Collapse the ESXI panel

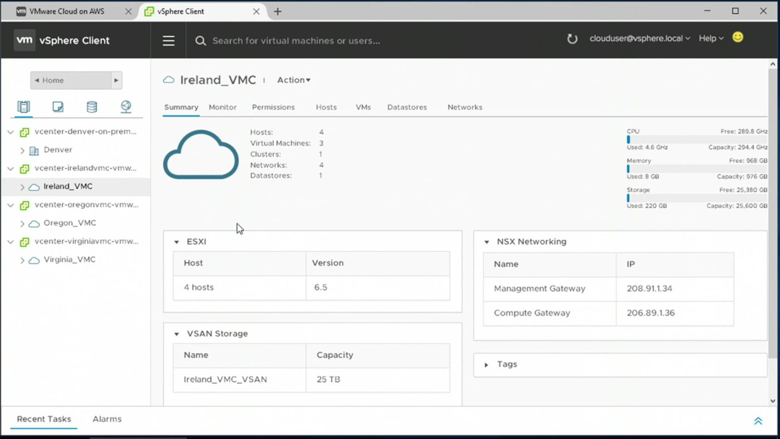(176, 242)
